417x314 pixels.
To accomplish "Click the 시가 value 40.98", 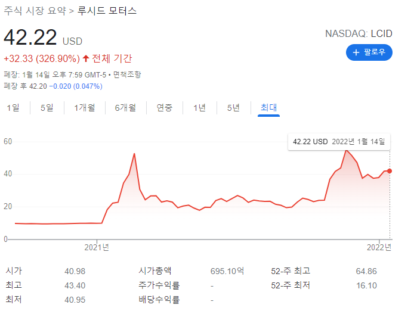I will [75, 271].
